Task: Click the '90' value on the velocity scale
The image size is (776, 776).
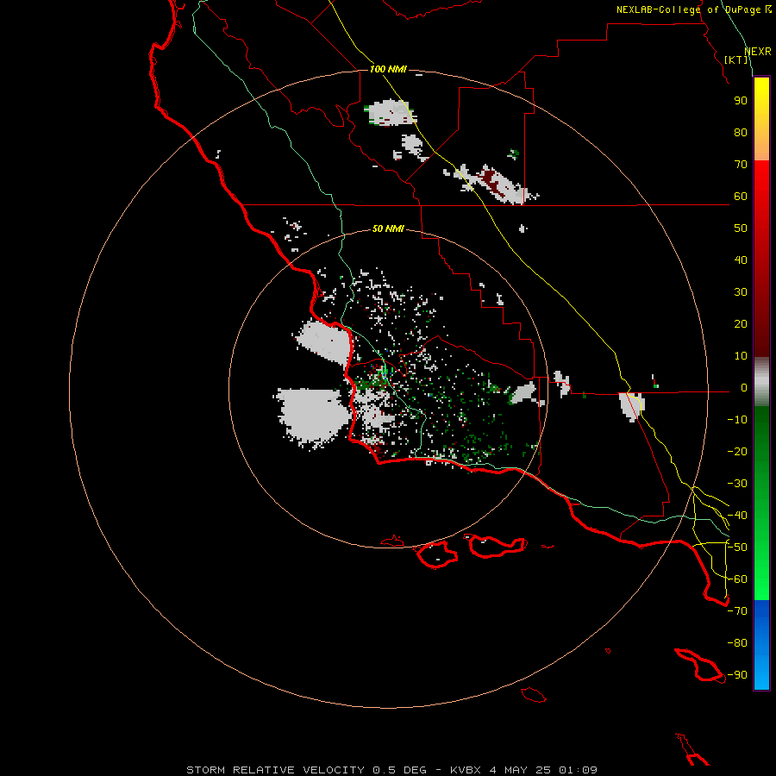Action: (741, 101)
